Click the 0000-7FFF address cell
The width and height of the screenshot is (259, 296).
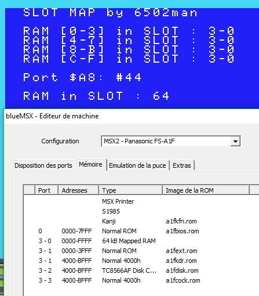pyautogui.click(x=76, y=231)
